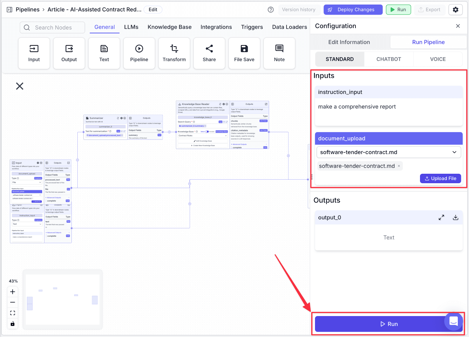Image resolution: width=469 pixels, height=337 pixels.
Task: Open the document_upload file dropdown
Action: [x=389, y=152]
